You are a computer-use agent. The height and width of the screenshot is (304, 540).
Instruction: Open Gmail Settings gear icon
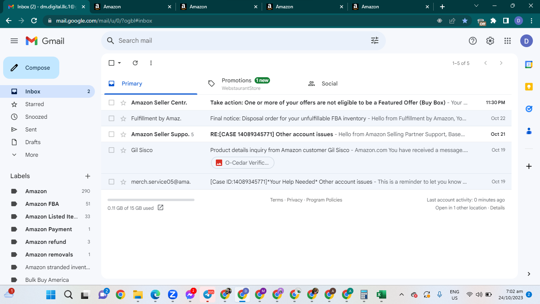point(490,41)
